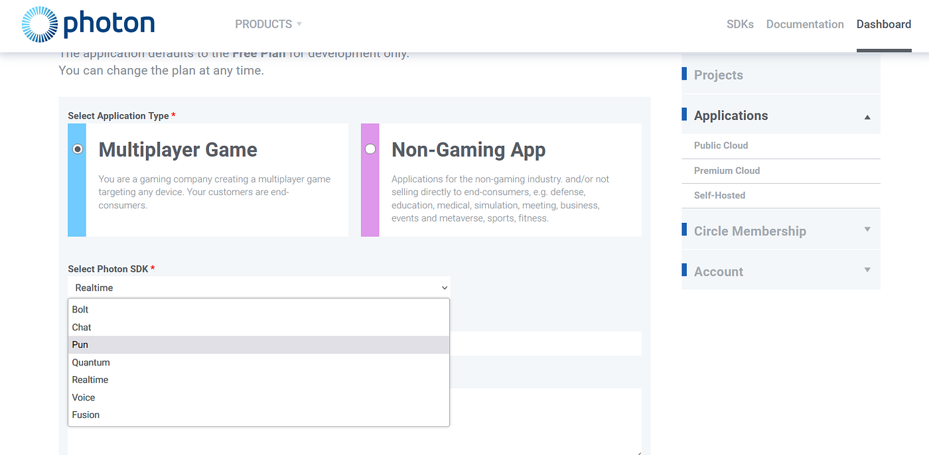The width and height of the screenshot is (929, 455).
Task: Click the Multiplayer Game heading
Action: coord(178,150)
